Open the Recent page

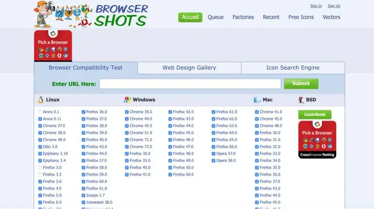pyautogui.click(x=271, y=17)
